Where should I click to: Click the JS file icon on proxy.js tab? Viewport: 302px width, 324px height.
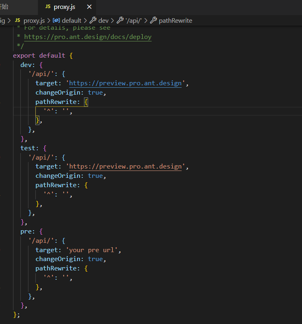coord(48,6)
